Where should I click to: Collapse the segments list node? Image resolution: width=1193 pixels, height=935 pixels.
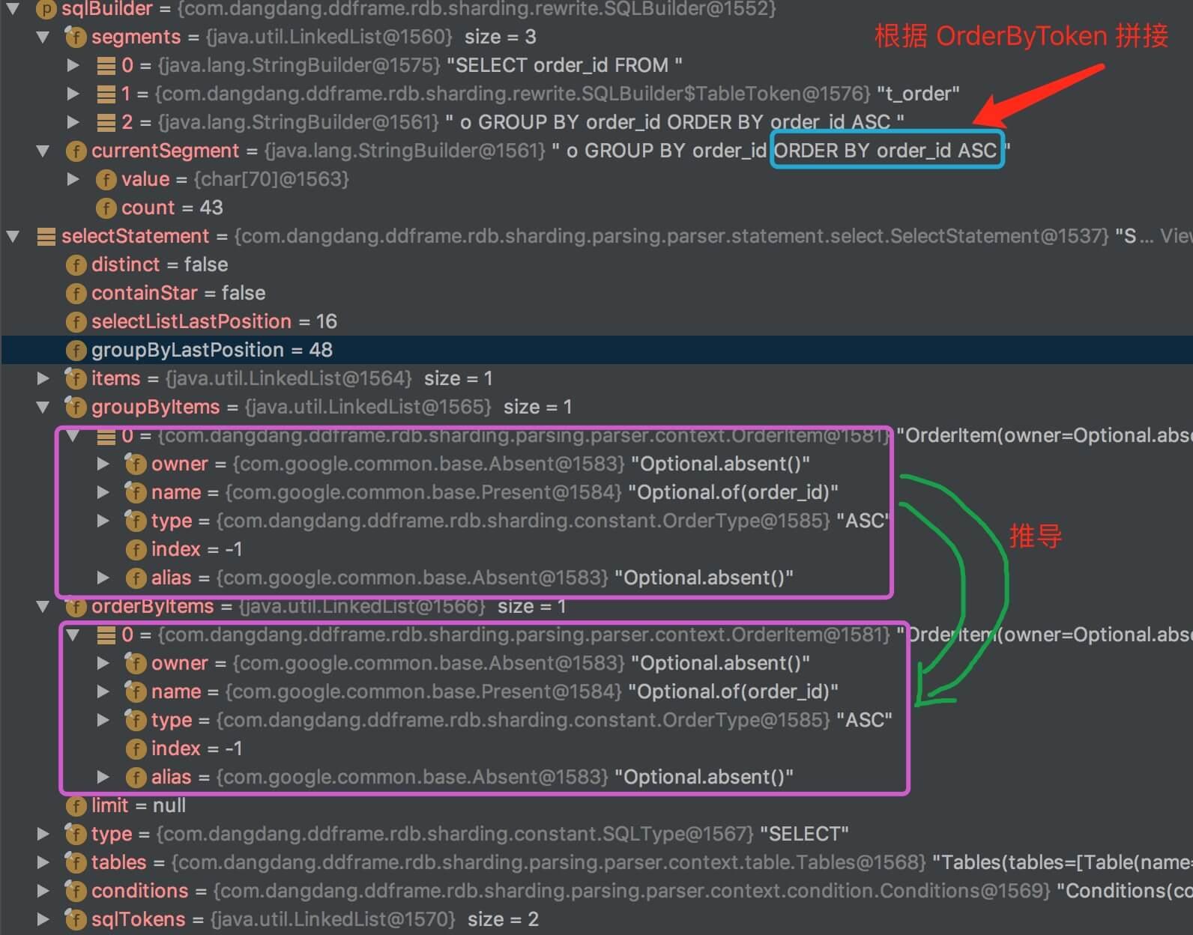[x=43, y=37]
